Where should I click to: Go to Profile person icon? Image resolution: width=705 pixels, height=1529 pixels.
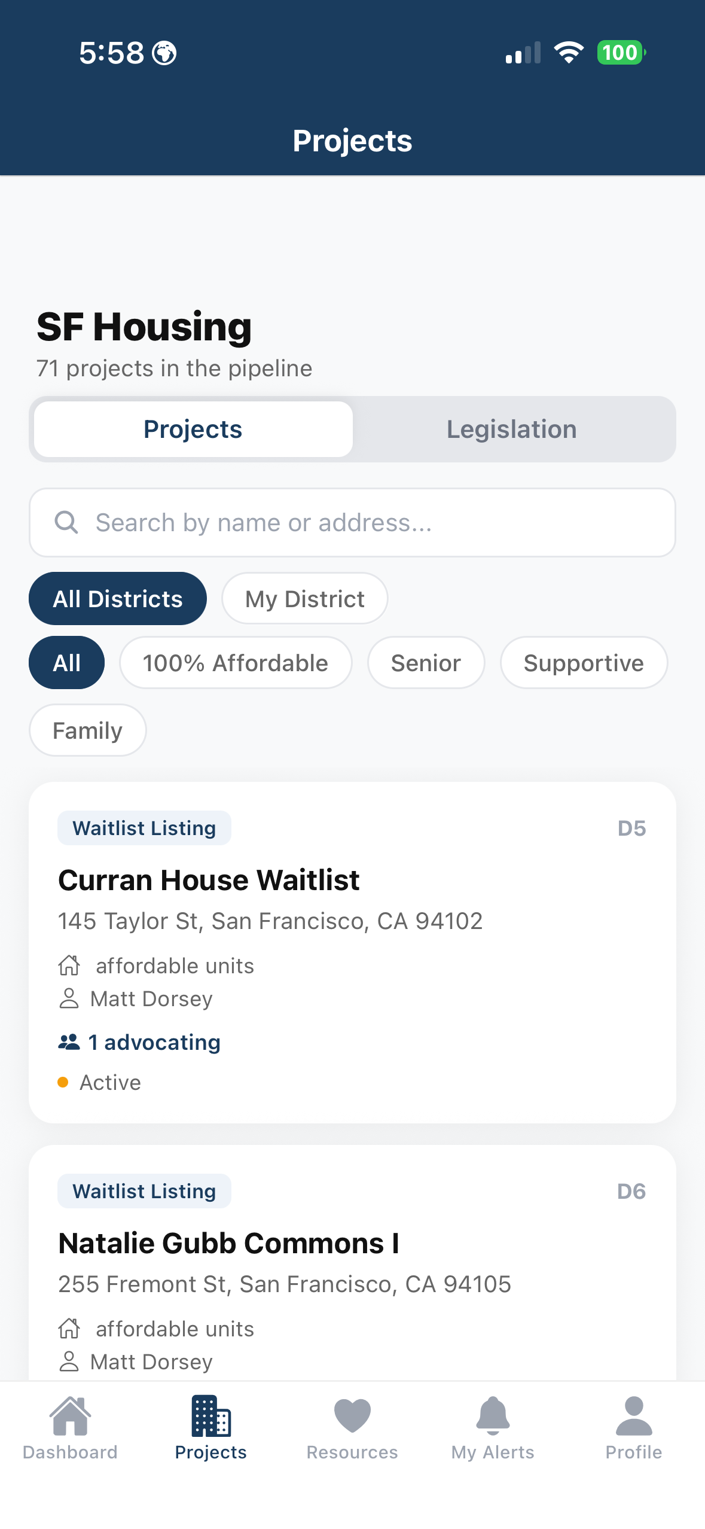pyautogui.click(x=634, y=1417)
